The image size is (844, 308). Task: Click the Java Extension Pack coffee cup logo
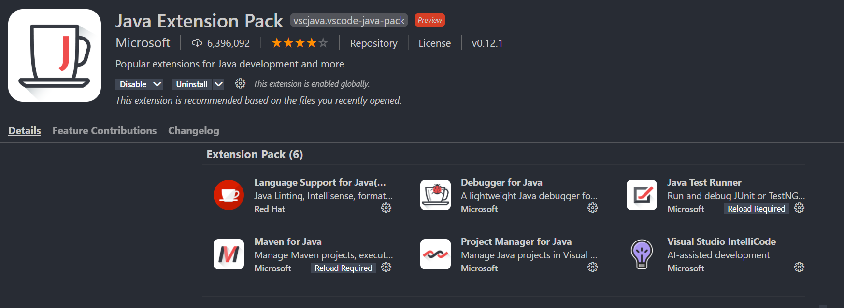(55, 55)
